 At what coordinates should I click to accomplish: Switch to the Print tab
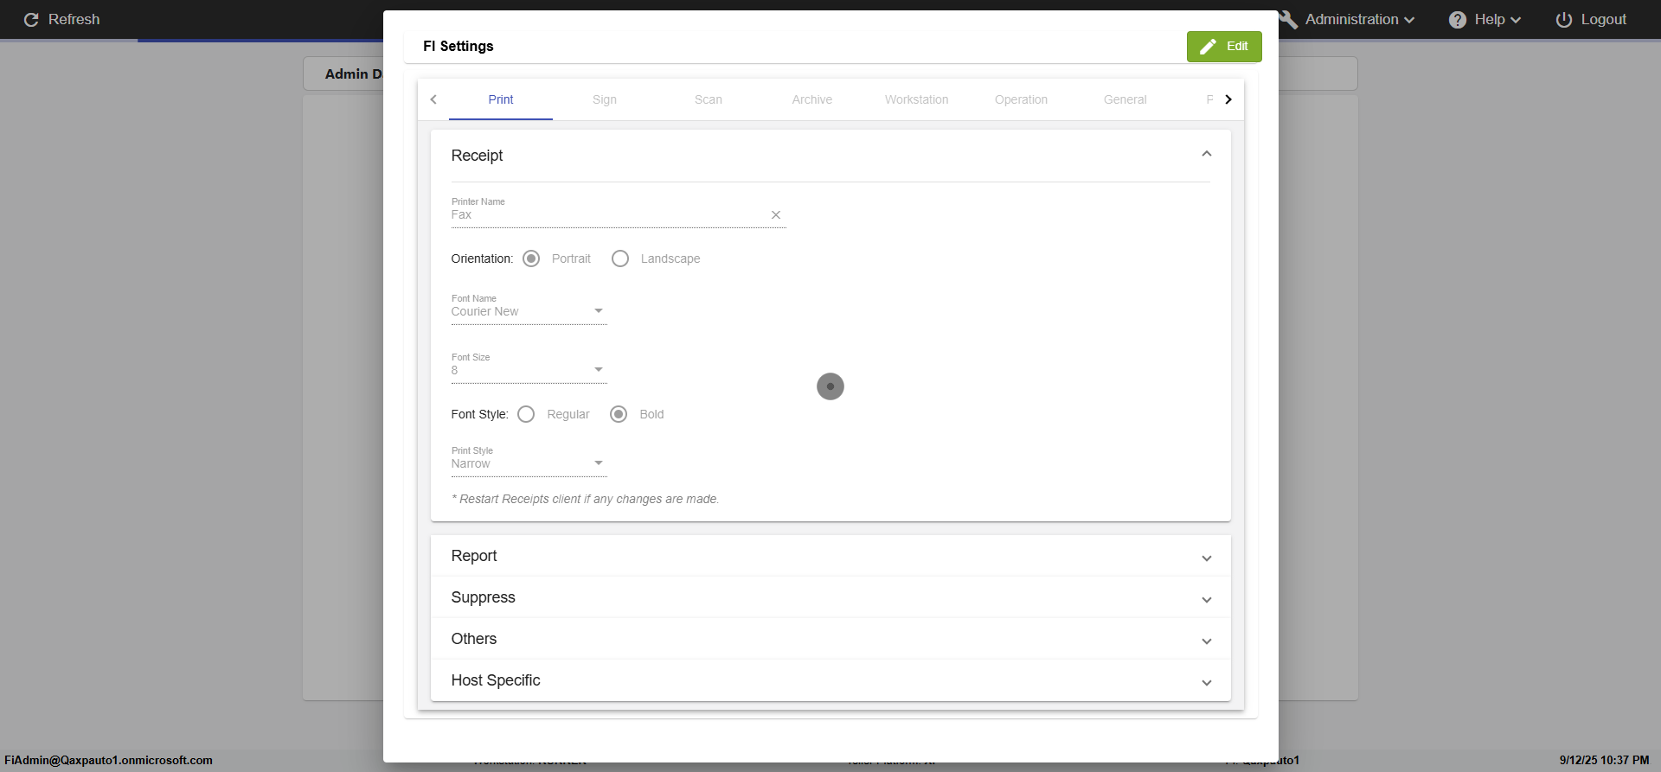pos(501,99)
